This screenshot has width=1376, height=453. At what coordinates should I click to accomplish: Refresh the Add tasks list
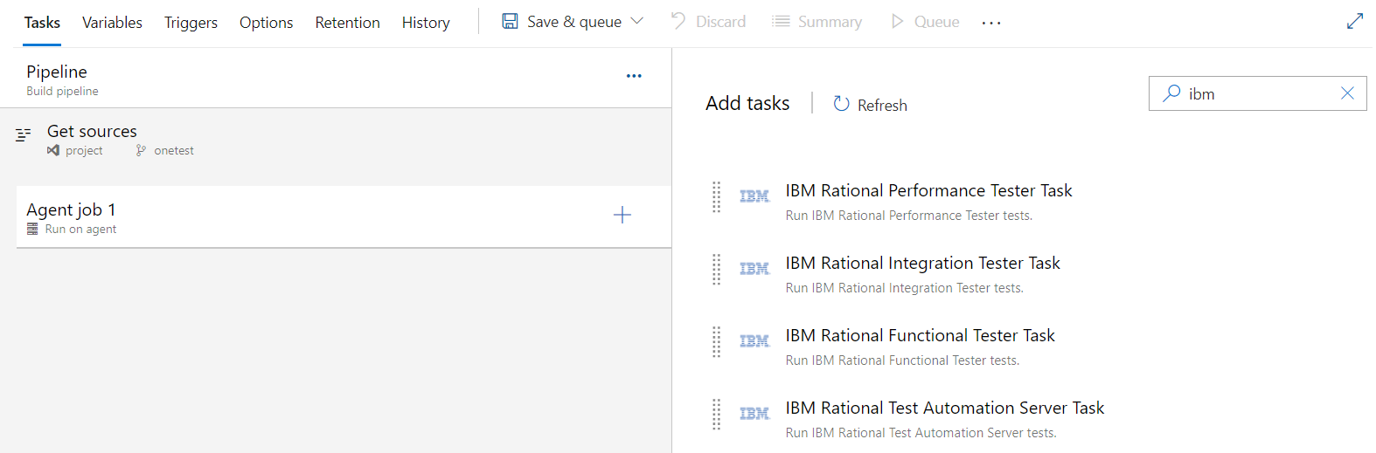[x=870, y=105]
